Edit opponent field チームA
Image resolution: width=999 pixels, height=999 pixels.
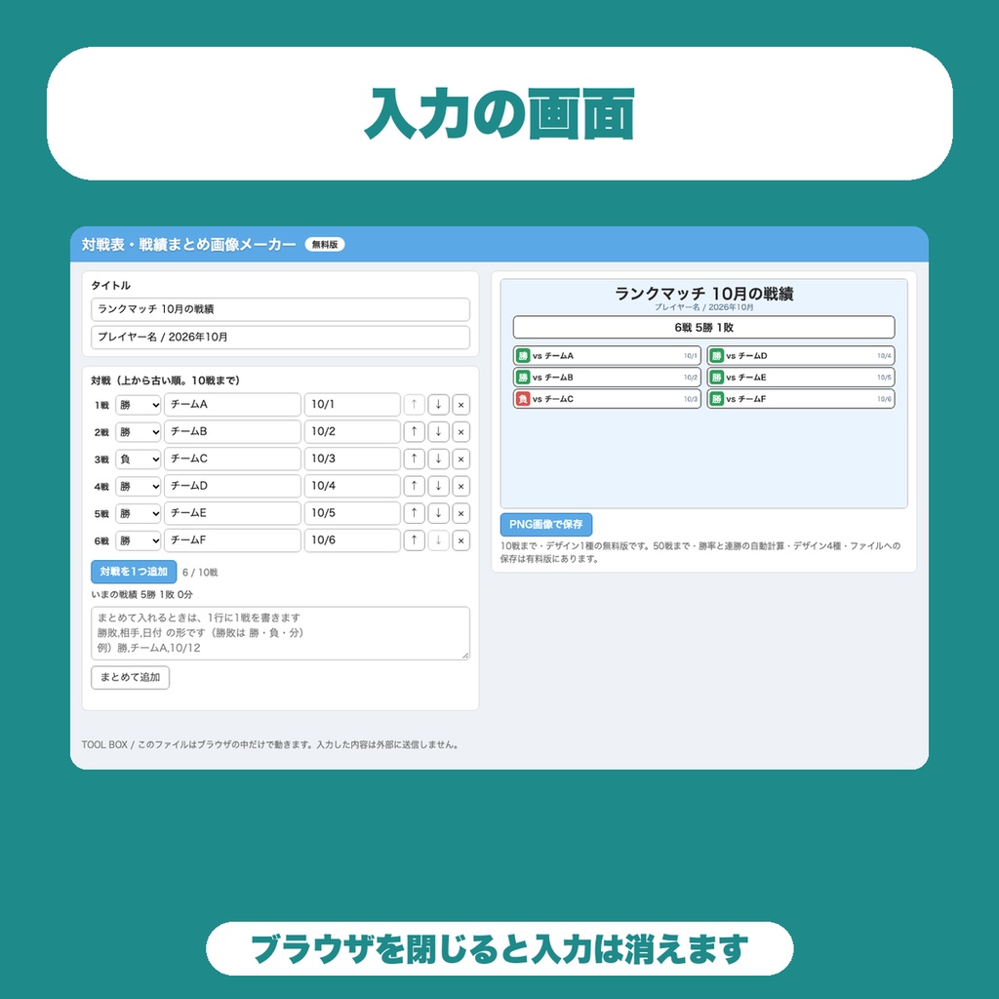pyautogui.click(x=232, y=405)
